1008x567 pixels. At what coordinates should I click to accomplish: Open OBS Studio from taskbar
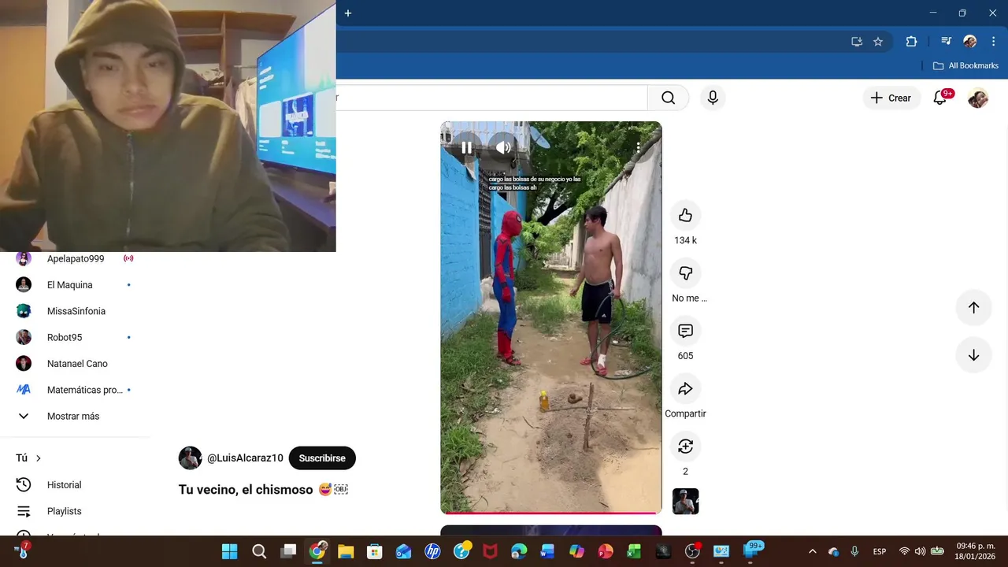click(x=692, y=551)
